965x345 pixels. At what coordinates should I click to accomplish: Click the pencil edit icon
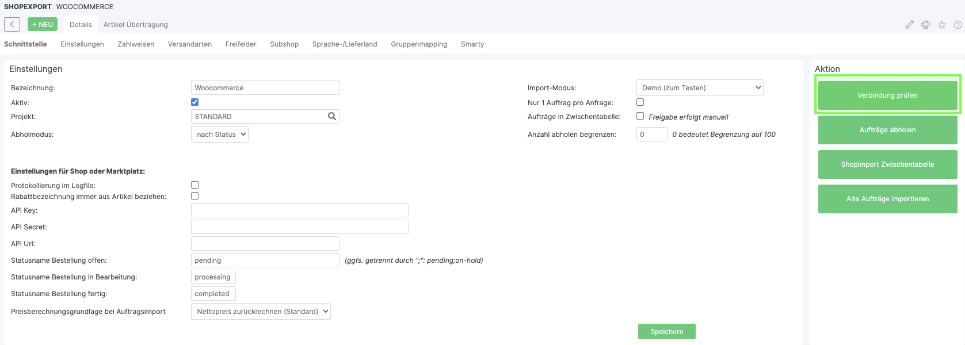tap(909, 25)
